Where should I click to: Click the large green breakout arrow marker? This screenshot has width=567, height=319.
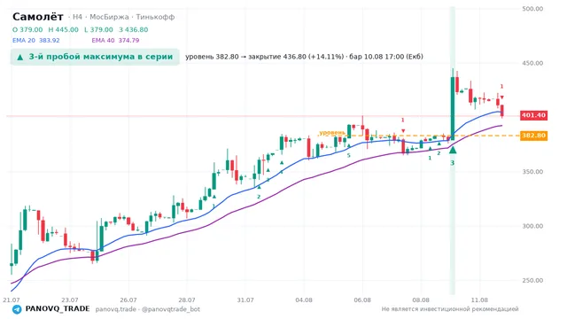453,150
